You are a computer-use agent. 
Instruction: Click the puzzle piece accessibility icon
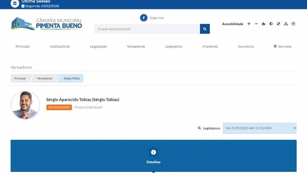(264, 24)
